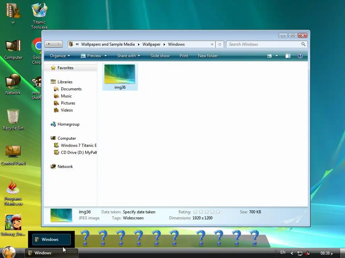Viewport: 345px width, 258px height.
Task: Expand the view options dropdown arrow
Action: (277, 56)
